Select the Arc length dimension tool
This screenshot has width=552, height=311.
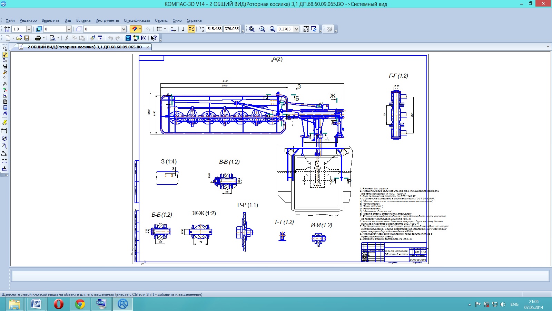click(x=4, y=161)
